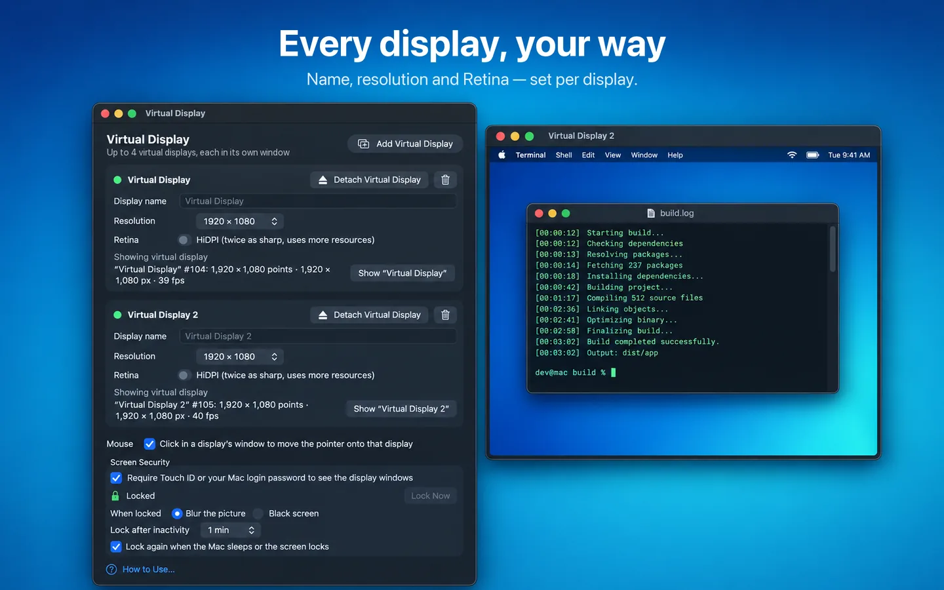The image size is (944, 590).
Task: Uncheck Lock again when the Mac sleeps
Action: click(116, 547)
